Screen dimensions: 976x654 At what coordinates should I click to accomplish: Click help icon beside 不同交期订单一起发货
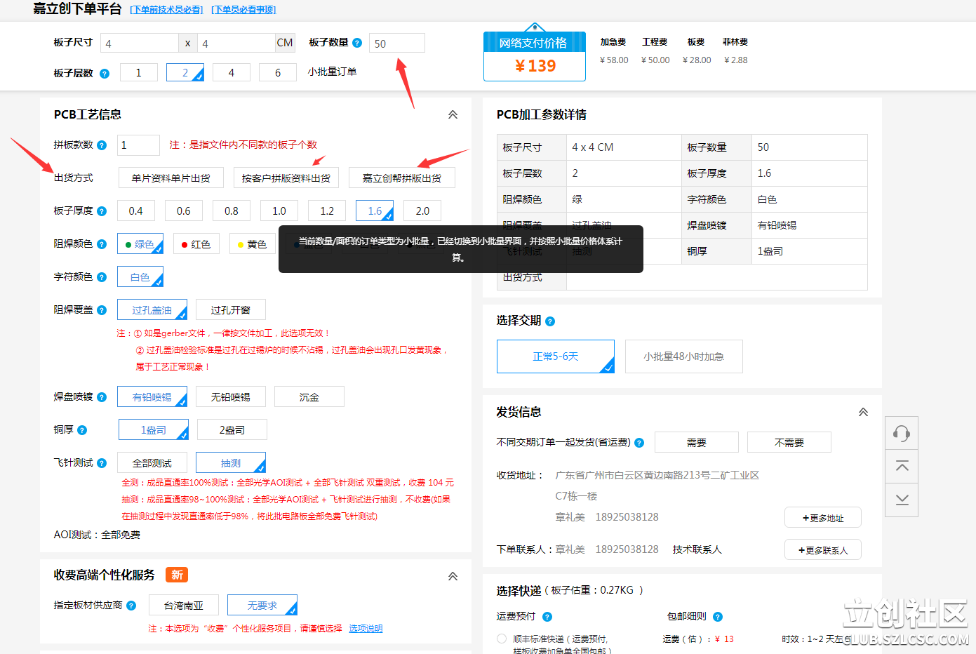coord(639,443)
